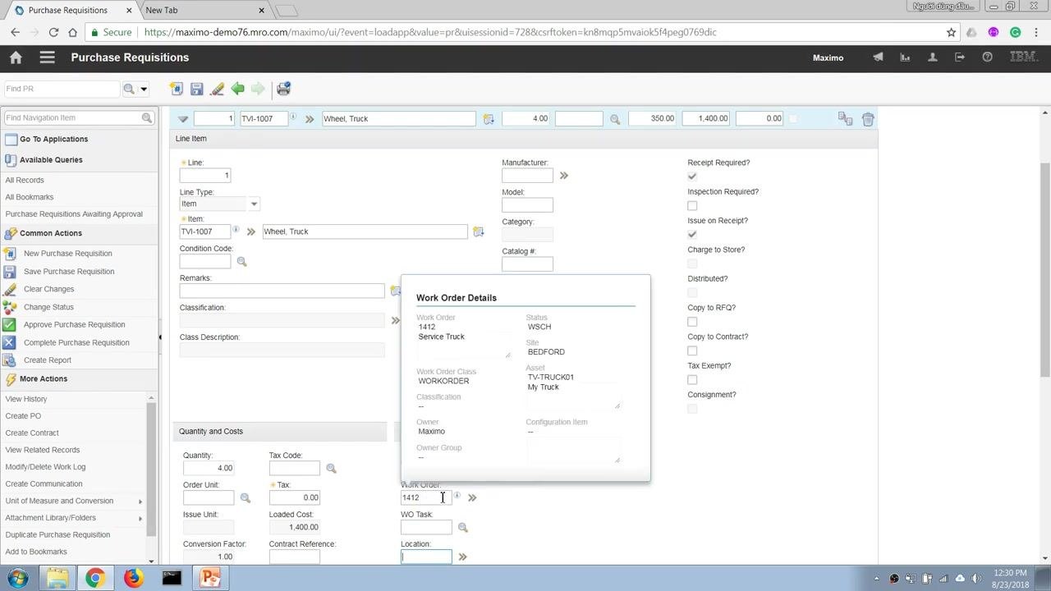Toggle the Receipt Required checkbox
Screen dimensions: 1051x591
pos(692,176)
